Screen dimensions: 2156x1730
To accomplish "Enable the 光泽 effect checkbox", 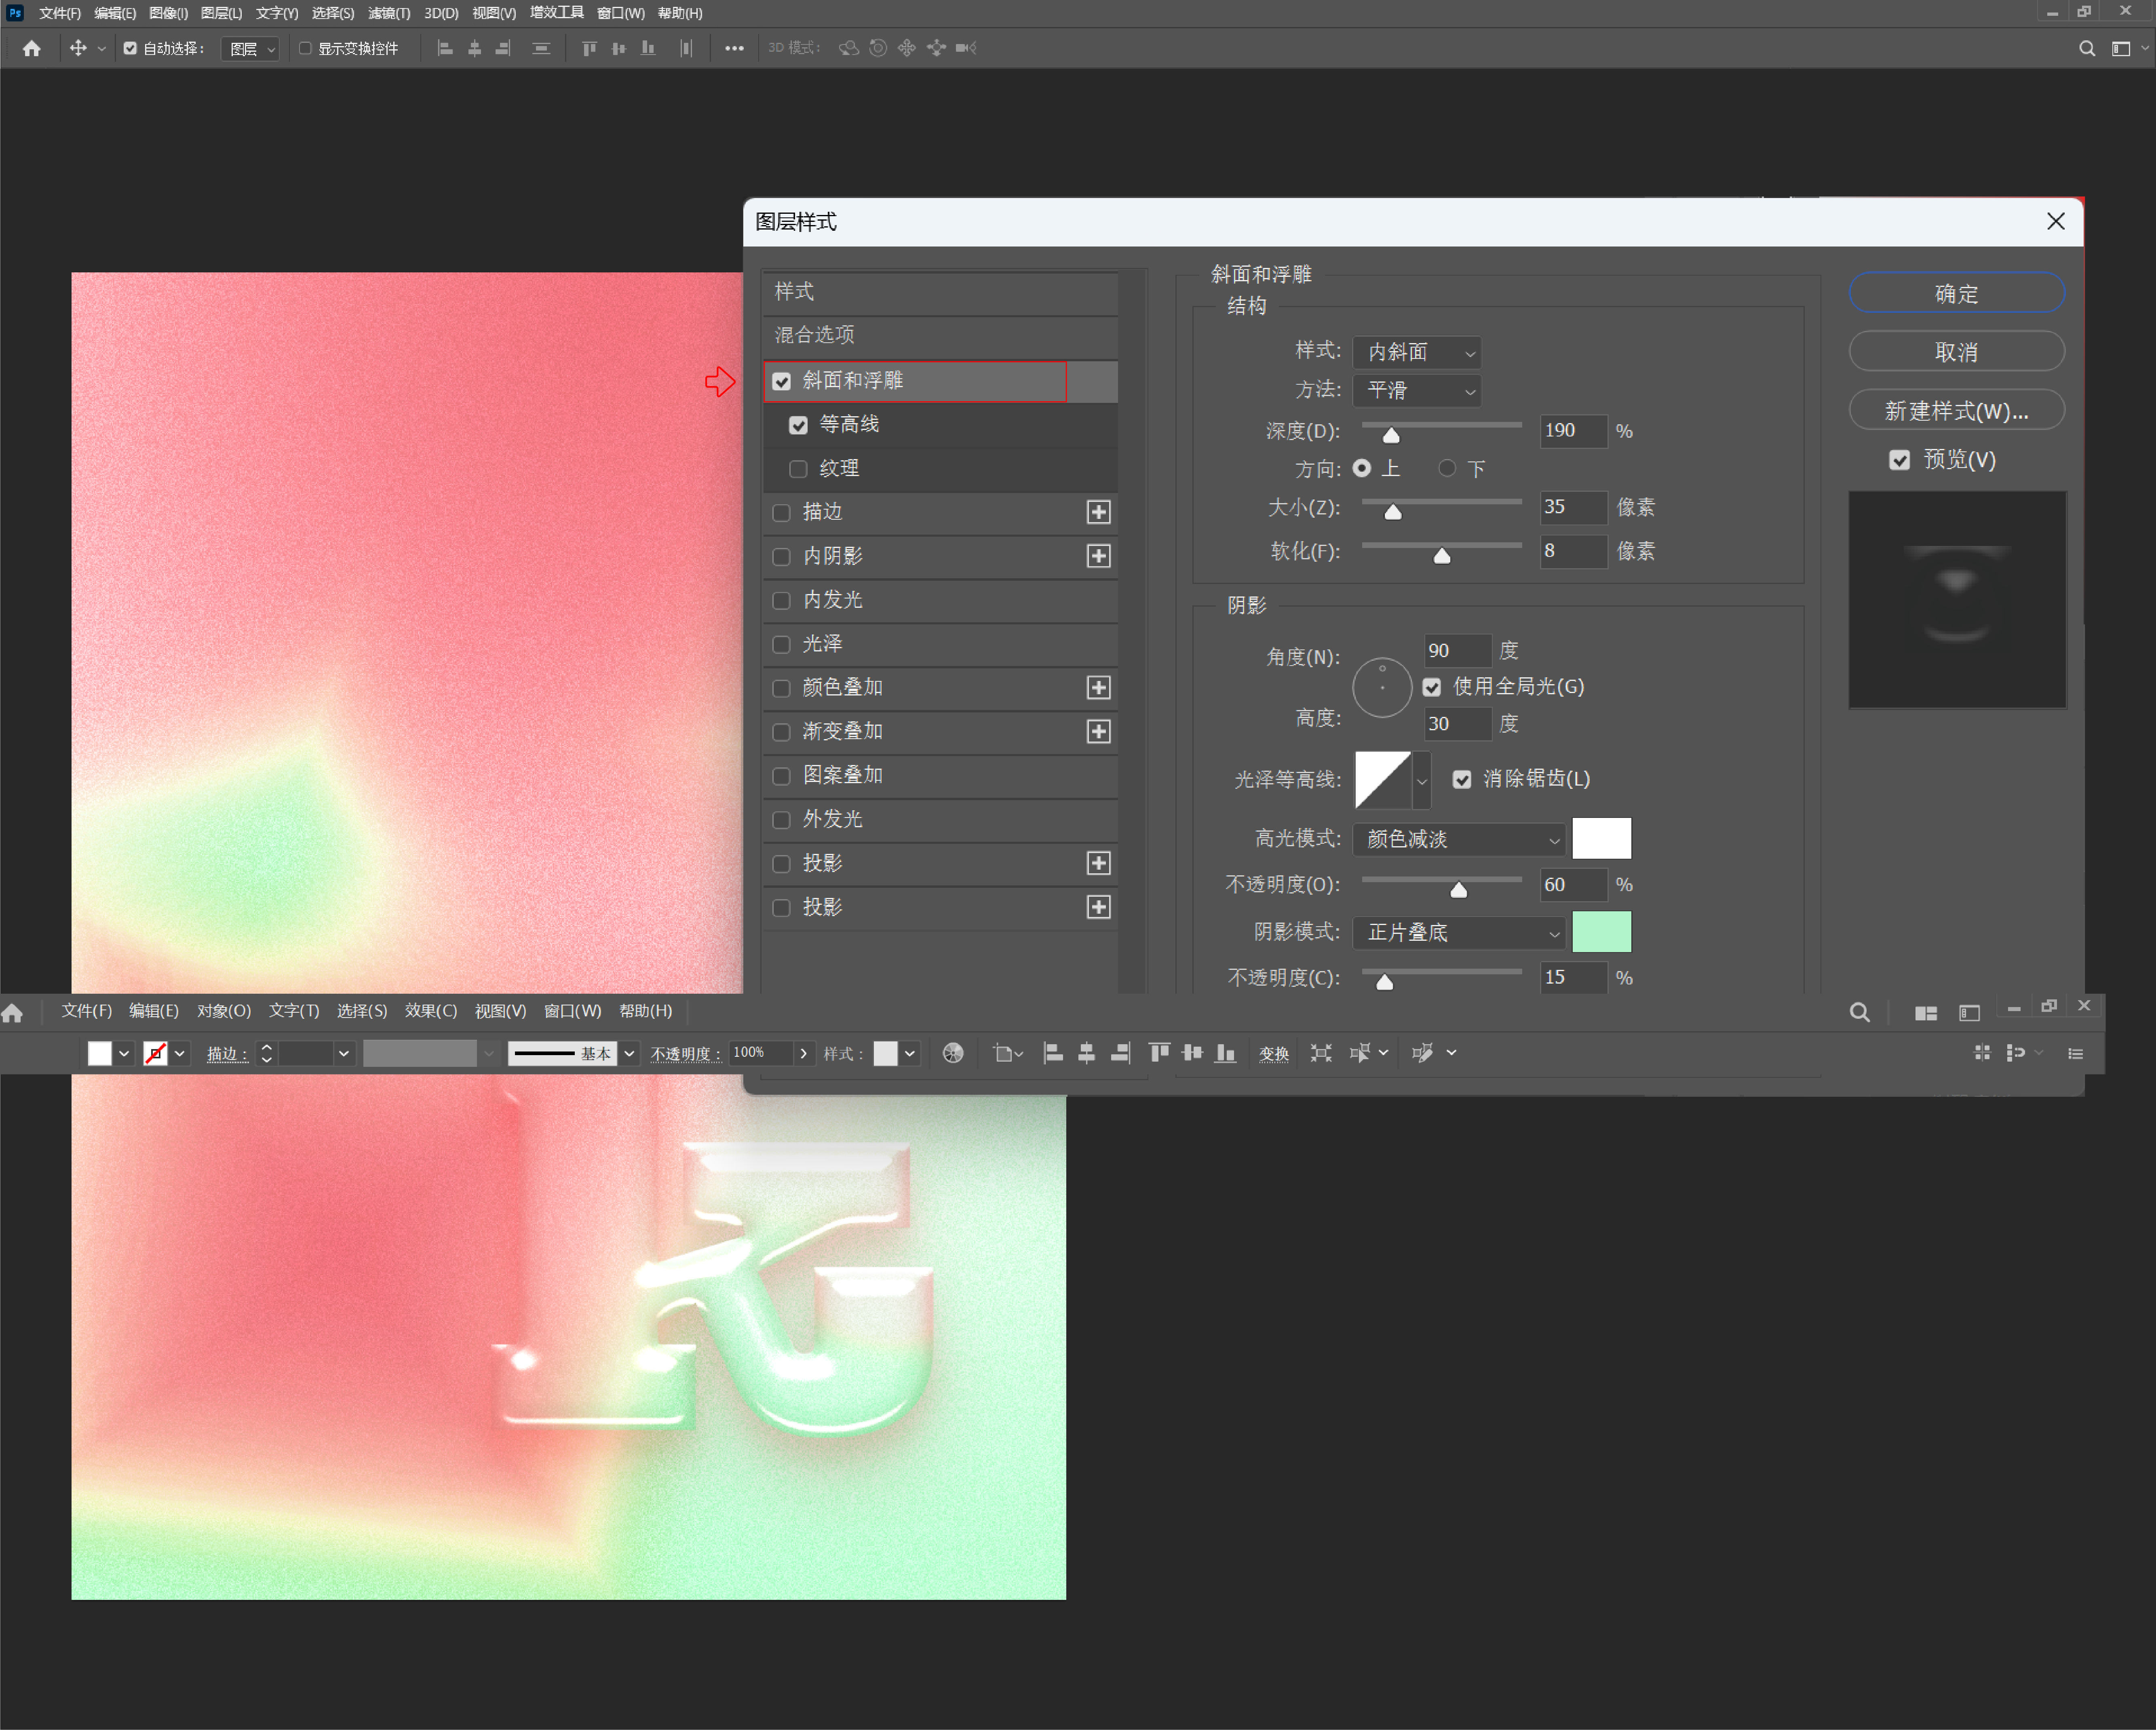I will (x=782, y=645).
